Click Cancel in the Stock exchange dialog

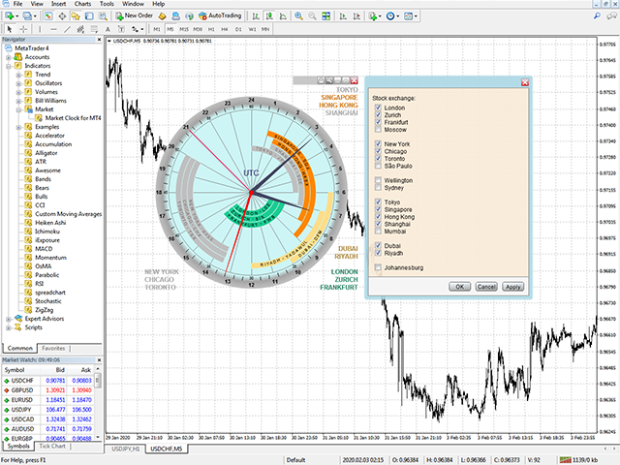click(486, 287)
